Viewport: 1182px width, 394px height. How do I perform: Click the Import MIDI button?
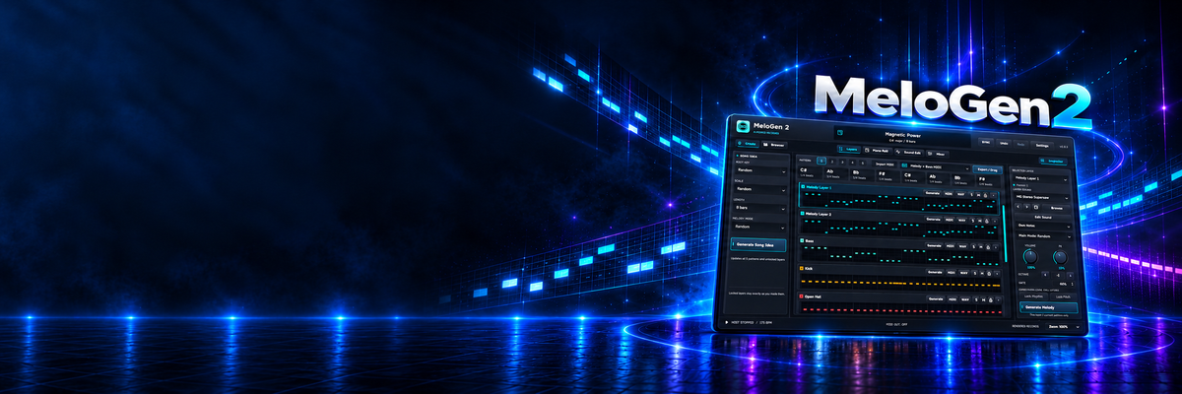[x=885, y=164]
